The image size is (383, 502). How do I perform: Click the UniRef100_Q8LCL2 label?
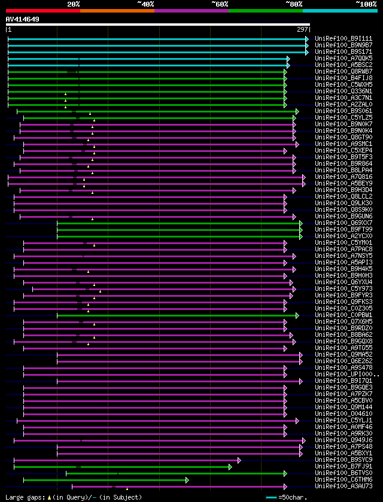[x=344, y=197]
